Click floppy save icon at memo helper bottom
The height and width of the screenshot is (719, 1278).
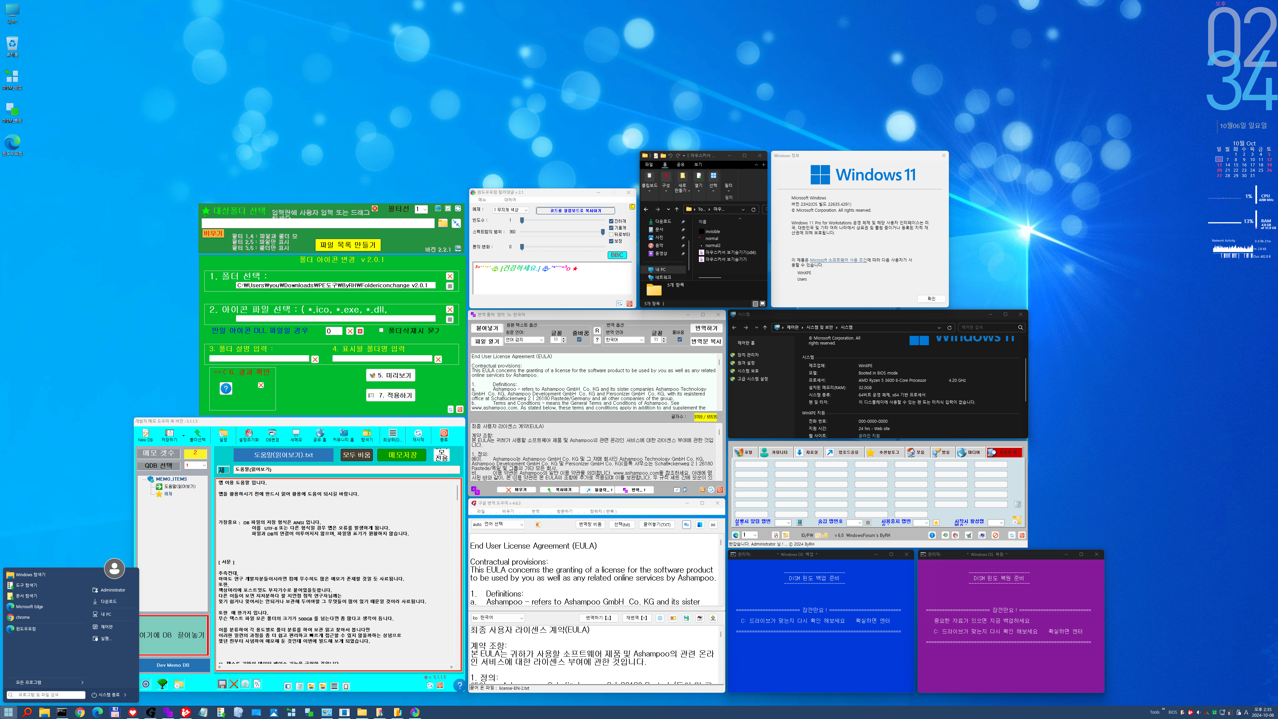coord(222,684)
